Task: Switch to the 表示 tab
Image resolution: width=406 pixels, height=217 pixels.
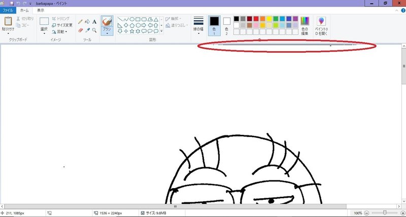Action: pos(41,10)
